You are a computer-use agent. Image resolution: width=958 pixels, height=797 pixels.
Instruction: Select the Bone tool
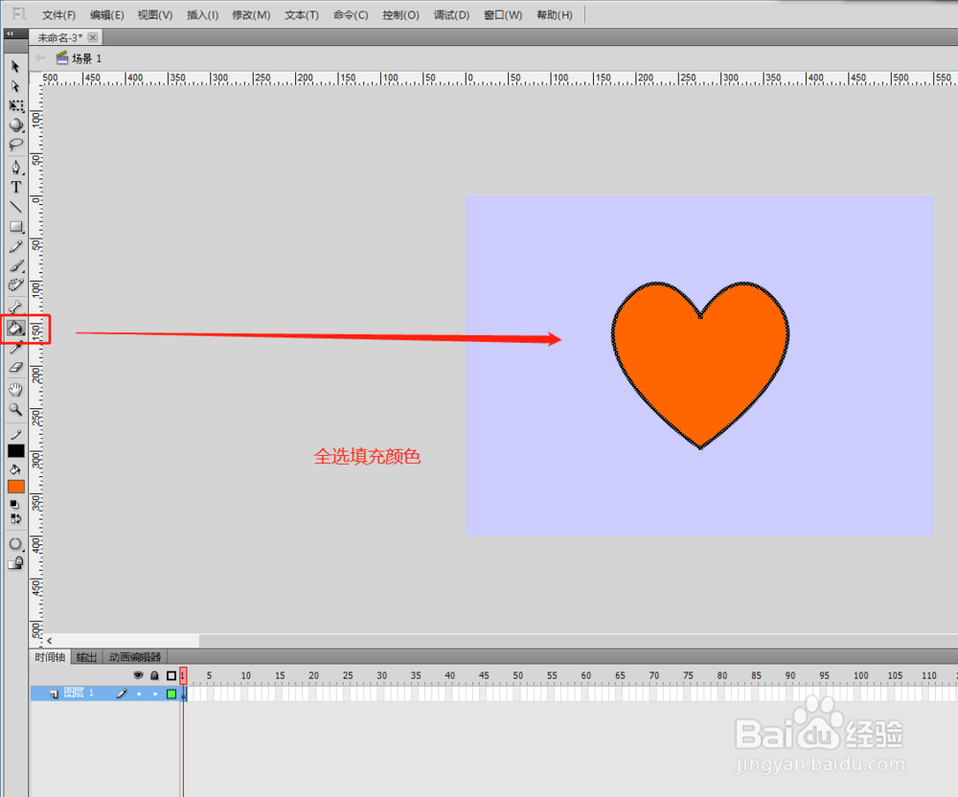[x=16, y=306]
